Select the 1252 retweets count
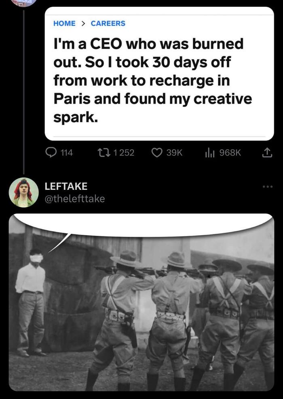This screenshot has height=399, width=283. click(x=124, y=153)
